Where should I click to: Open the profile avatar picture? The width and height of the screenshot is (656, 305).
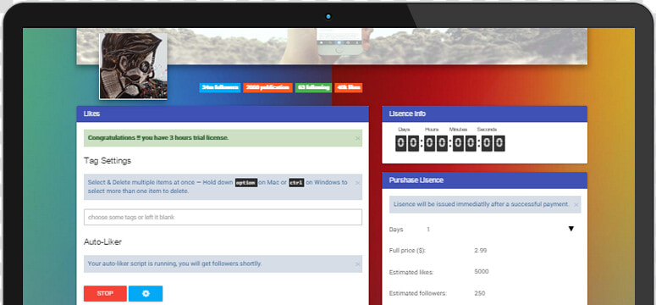(133, 66)
